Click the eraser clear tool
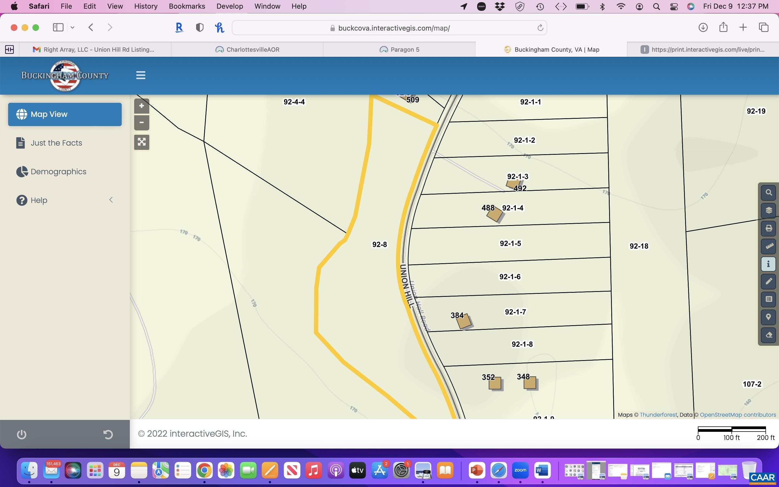Screen dimensions: 779x487 [768, 335]
